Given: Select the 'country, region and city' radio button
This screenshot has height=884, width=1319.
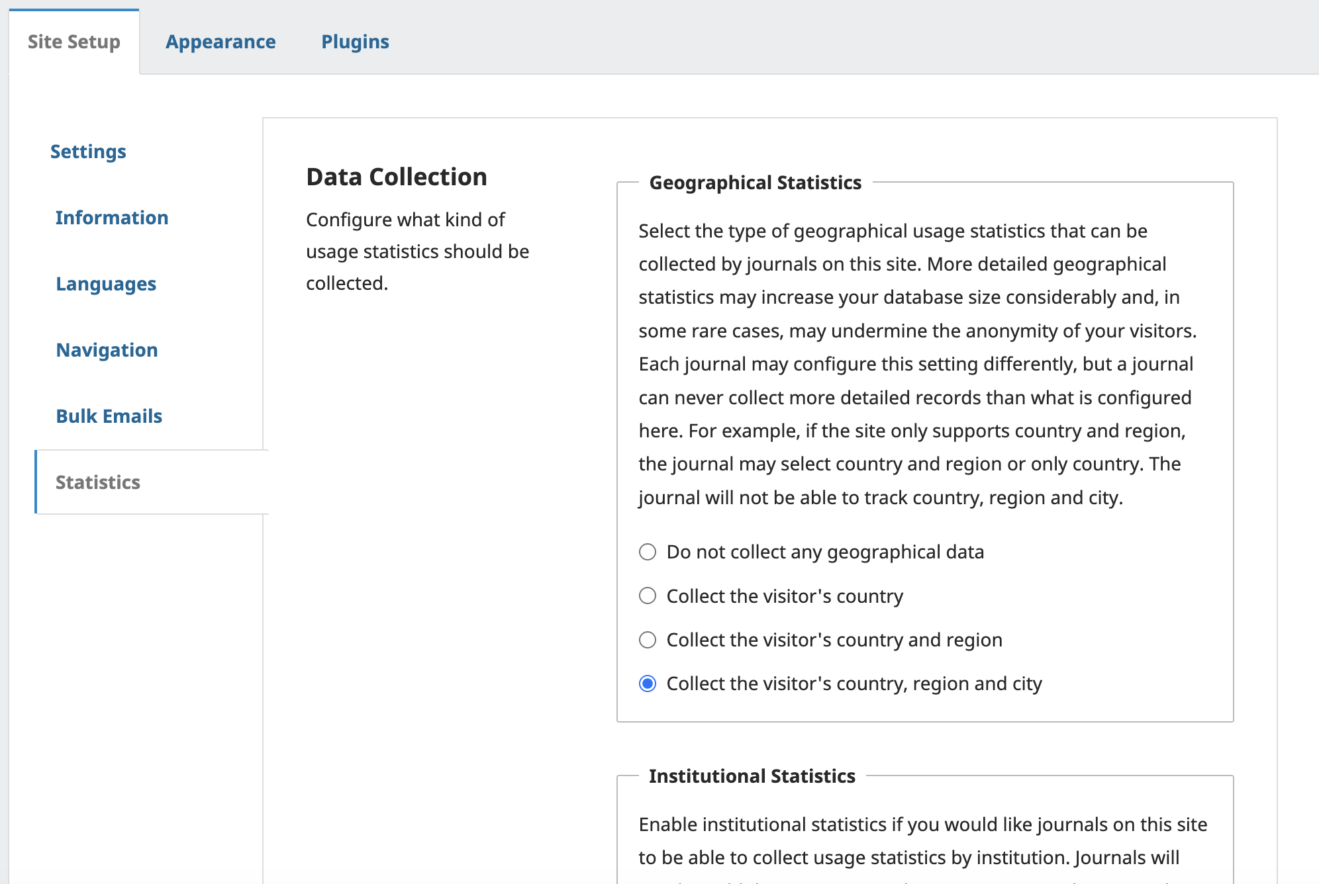Looking at the screenshot, I should pos(648,684).
